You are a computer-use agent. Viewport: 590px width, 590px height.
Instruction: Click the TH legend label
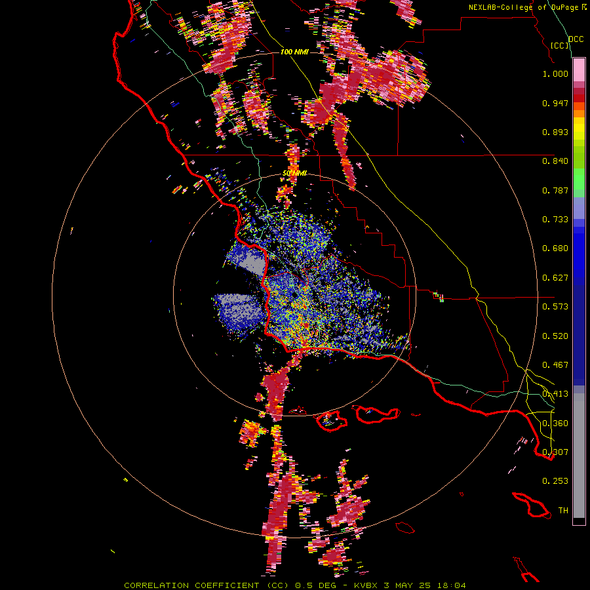(563, 511)
